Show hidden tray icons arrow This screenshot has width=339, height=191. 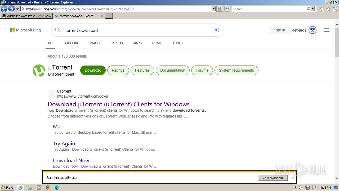295,188
